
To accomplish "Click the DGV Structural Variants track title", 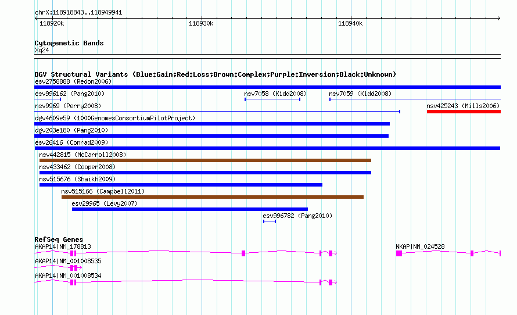I will (215, 74).
